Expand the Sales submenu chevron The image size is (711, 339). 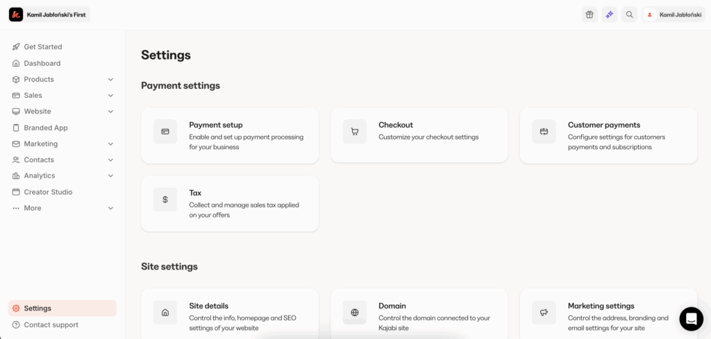(x=110, y=96)
